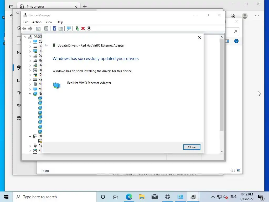Click the Settings sidebar Status globe icon
This screenshot has width=269, height=202.
19,68
